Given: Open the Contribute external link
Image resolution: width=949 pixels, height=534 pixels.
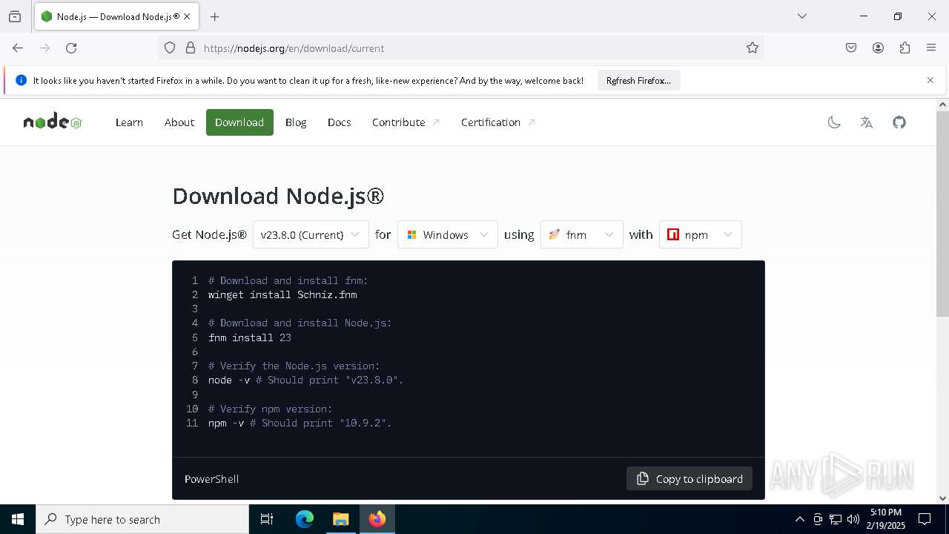Looking at the screenshot, I should pos(406,122).
